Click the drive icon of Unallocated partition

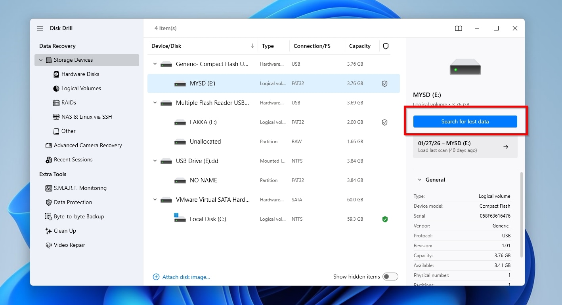[180, 142]
